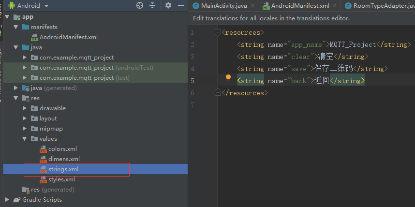Click the Collapse All icon in project panel
The image size is (415, 207).
pyautogui.click(x=152, y=5)
